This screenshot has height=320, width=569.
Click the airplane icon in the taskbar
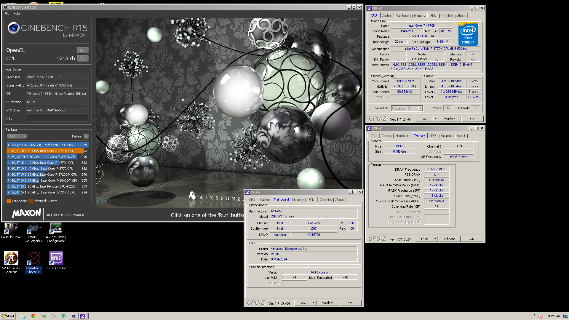54,316
